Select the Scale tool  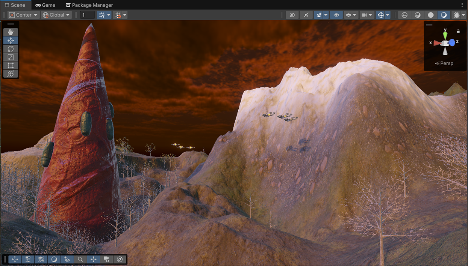(x=11, y=57)
